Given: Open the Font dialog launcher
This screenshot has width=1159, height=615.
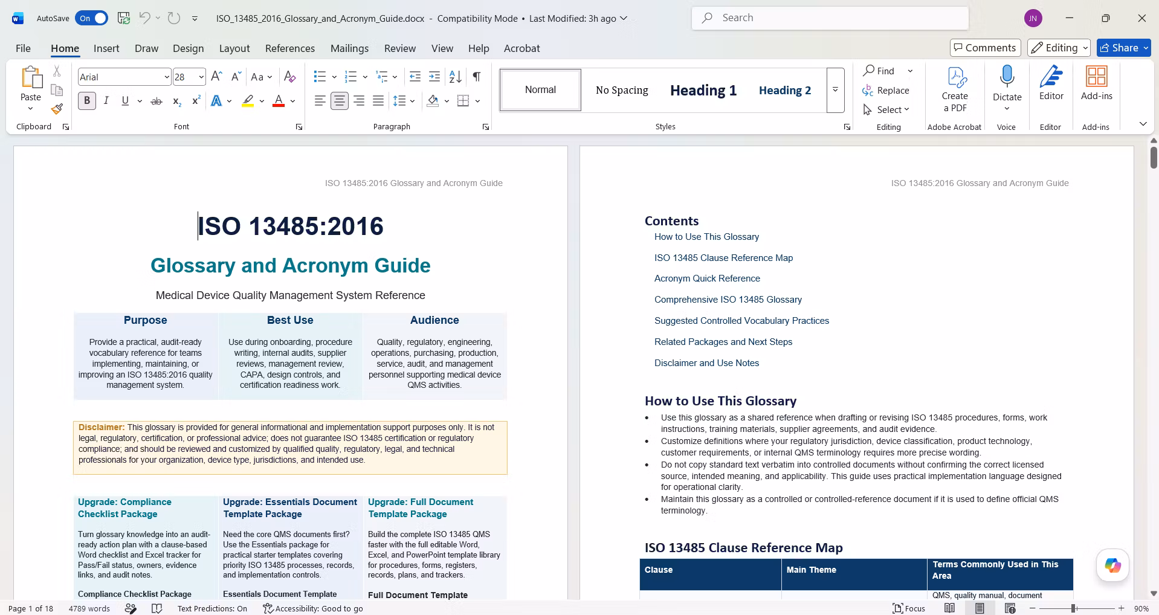Looking at the screenshot, I should point(299,127).
